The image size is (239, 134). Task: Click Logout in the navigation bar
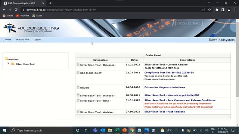point(37,39)
